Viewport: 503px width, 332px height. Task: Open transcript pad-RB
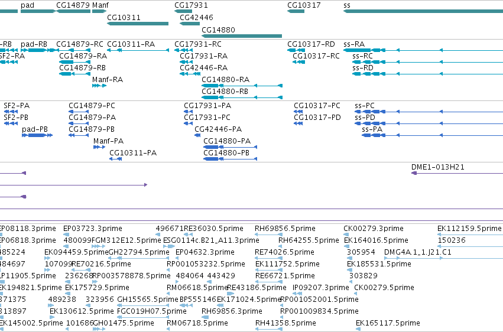pyautogui.click(x=34, y=44)
